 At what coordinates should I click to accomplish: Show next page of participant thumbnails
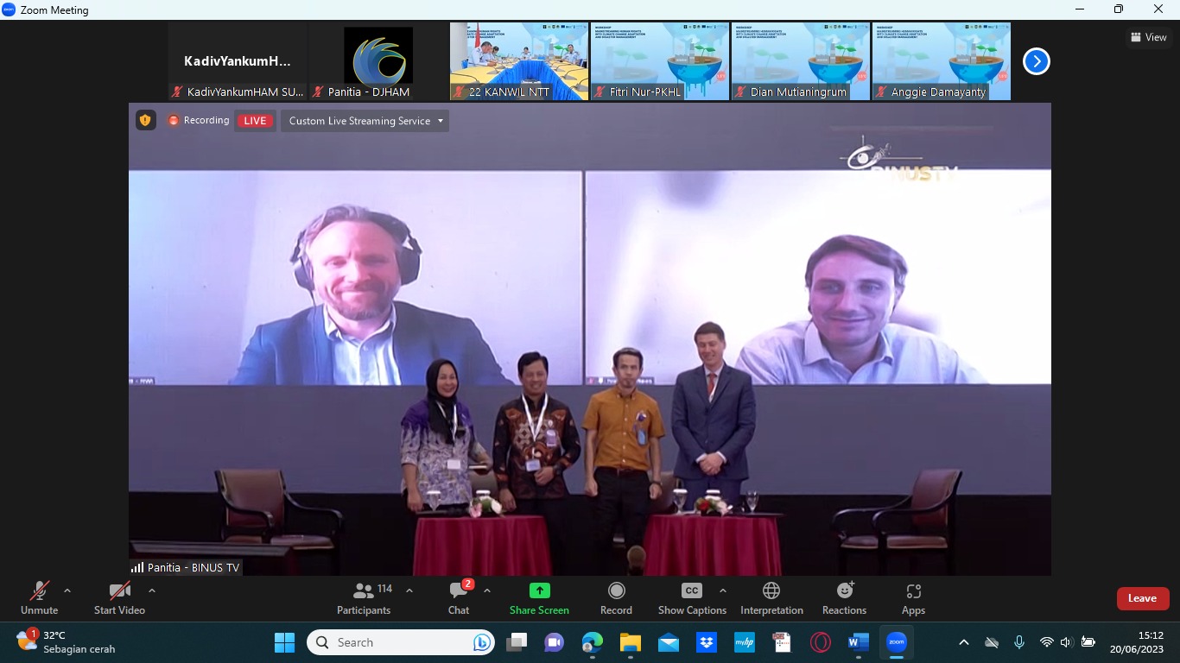pyautogui.click(x=1036, y=61)
